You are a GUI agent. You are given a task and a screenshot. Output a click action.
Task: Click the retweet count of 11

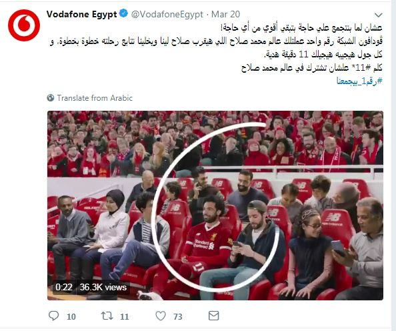pyautogui.click(x=124, y=316)
